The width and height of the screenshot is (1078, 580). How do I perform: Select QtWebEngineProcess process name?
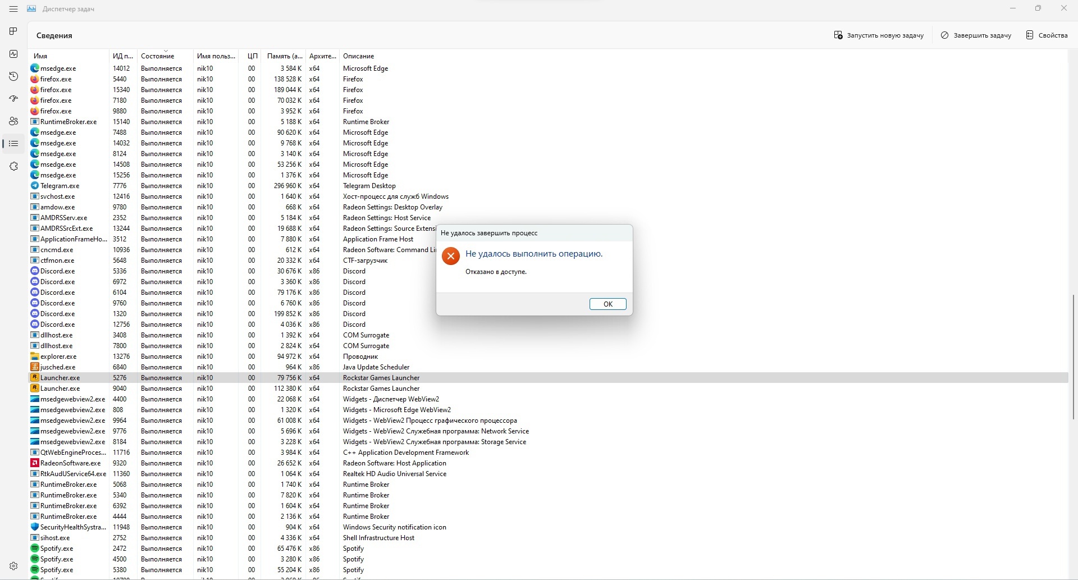click(x=73, y=453)
